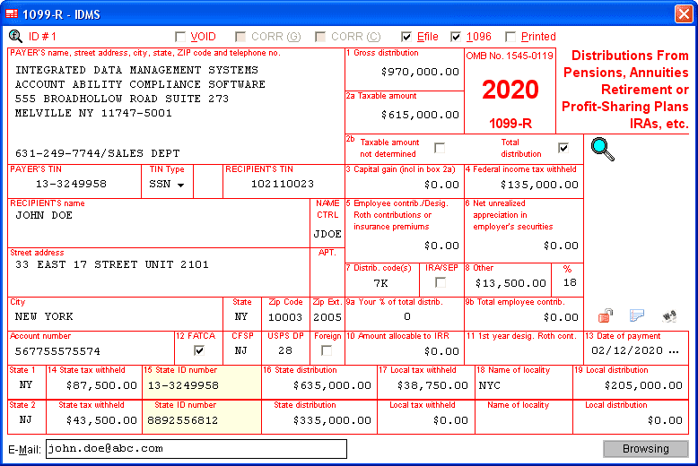The height and width of the screenshot is (466, 698).
Task: Uncheck the Efile checkbox
Action: [x=406, y=37]
